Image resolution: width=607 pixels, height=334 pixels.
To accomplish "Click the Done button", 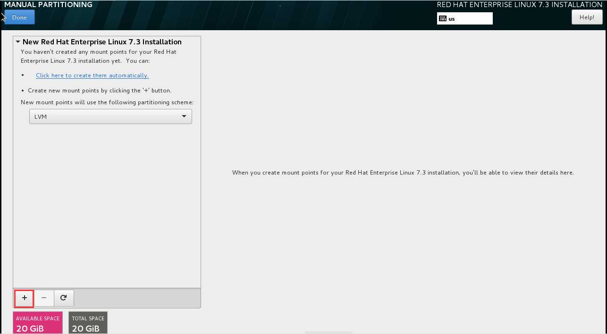I will (19, 17).
